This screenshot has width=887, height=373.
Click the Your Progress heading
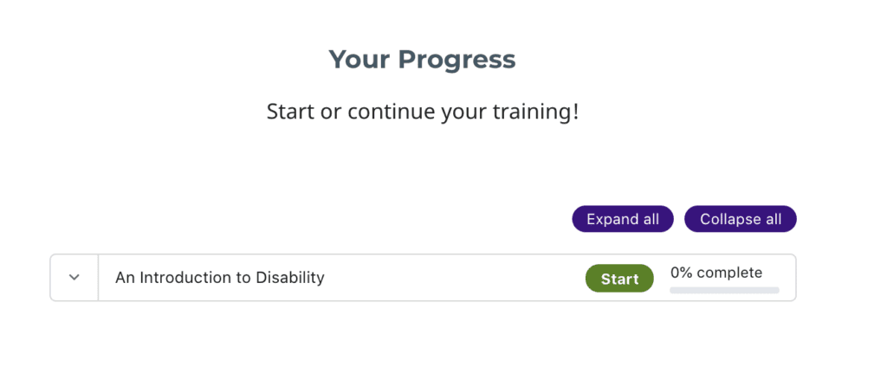(x=422, y=60)
